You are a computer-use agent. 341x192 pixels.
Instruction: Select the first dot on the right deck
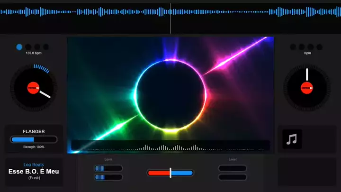click(293, 47)
